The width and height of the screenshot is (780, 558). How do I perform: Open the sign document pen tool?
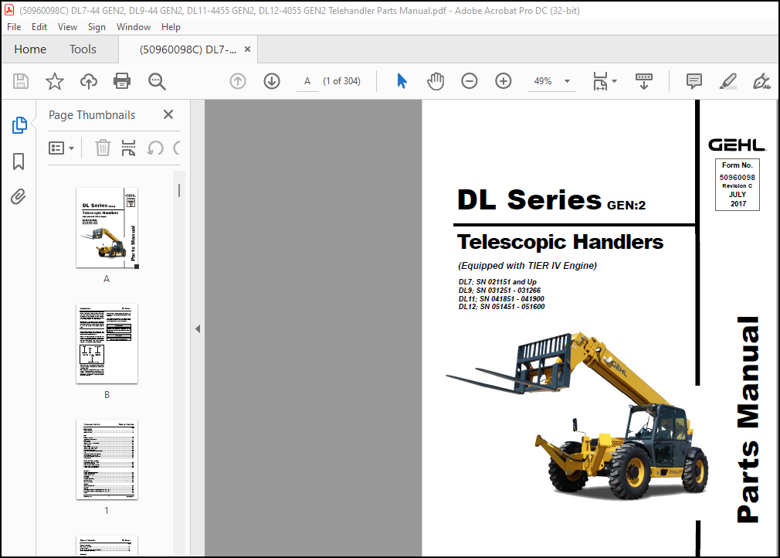tap(761, 81)
